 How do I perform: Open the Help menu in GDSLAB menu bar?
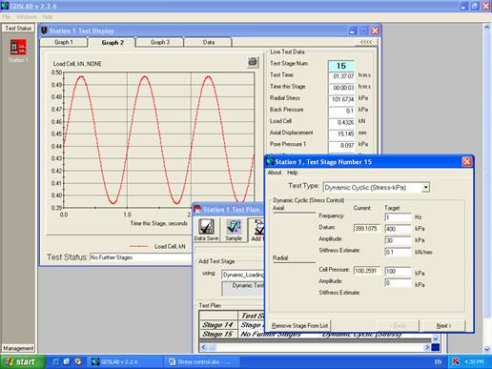coord(47,17)
